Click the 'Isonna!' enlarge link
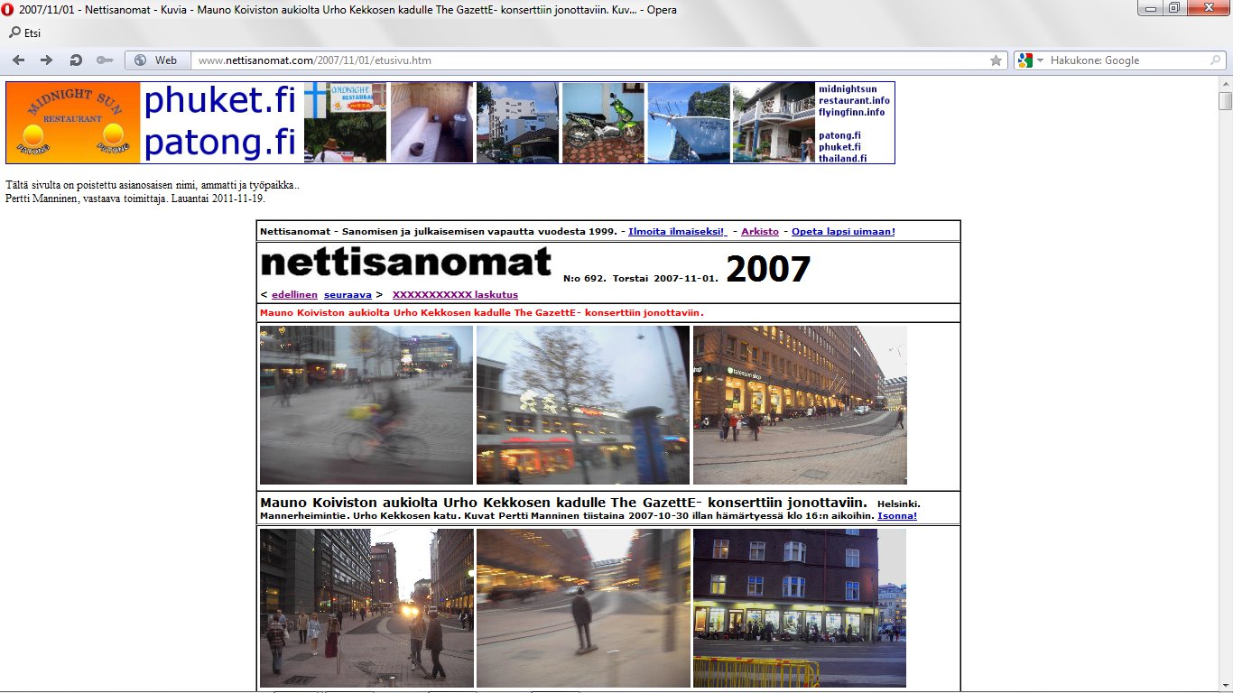 pyautogui.click(x=896, y=516)
